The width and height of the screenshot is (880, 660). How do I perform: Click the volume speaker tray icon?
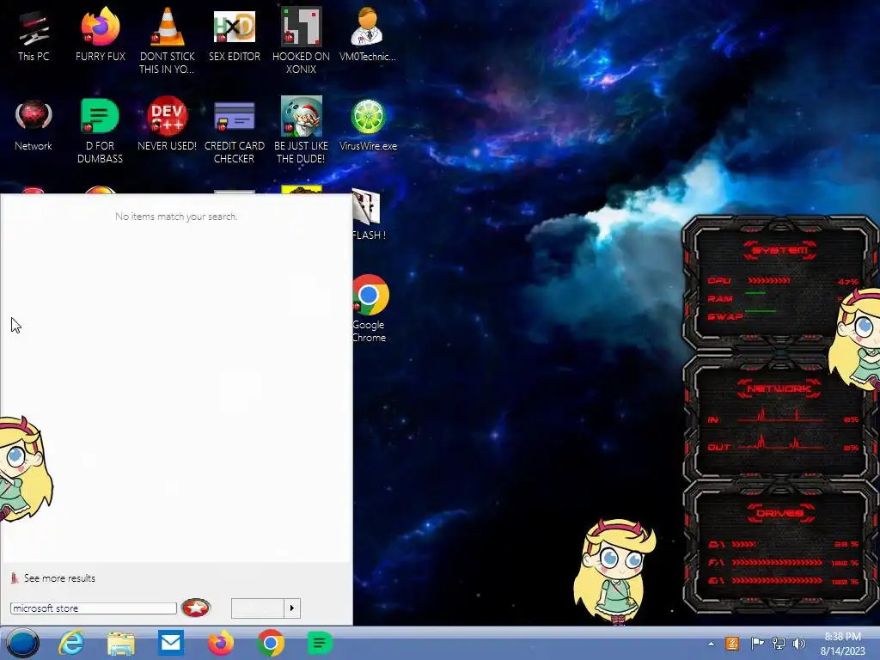point(798,643)
